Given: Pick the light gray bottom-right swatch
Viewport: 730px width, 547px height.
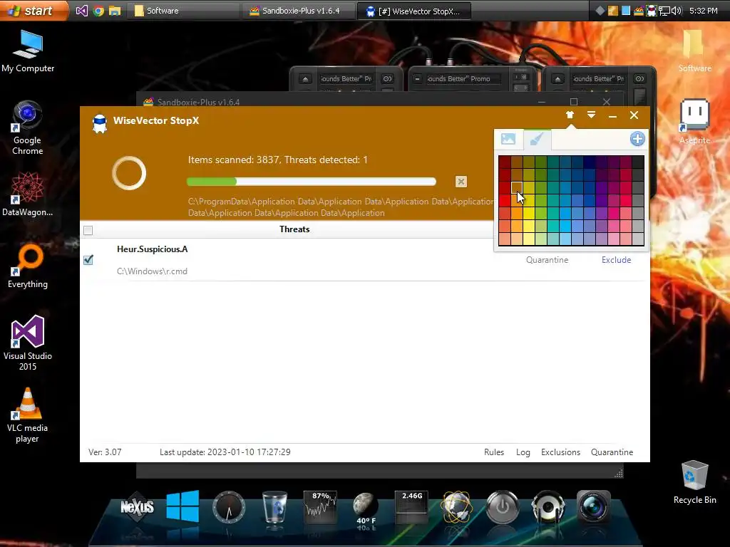Looking at the screenshot, I should [638, 239].
